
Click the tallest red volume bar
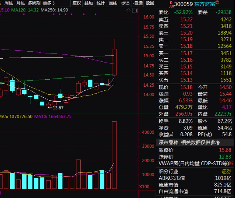pos(114,155)
